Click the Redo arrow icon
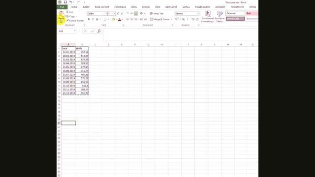Screen dimensions: 315x177 click(78, 2)
